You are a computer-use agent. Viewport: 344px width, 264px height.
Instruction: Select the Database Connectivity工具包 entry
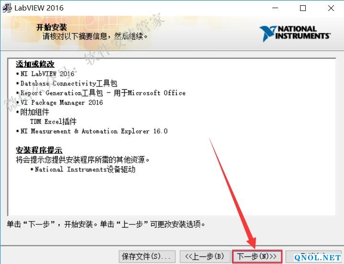pyautogui.click(x=68, y=84)
